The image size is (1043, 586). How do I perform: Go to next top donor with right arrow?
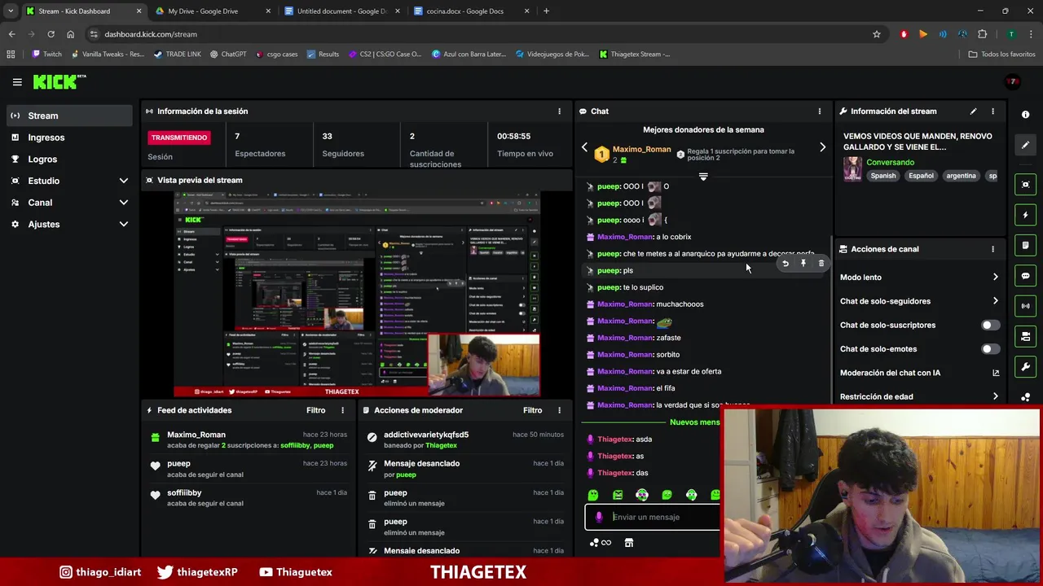[x=822, y=147]
